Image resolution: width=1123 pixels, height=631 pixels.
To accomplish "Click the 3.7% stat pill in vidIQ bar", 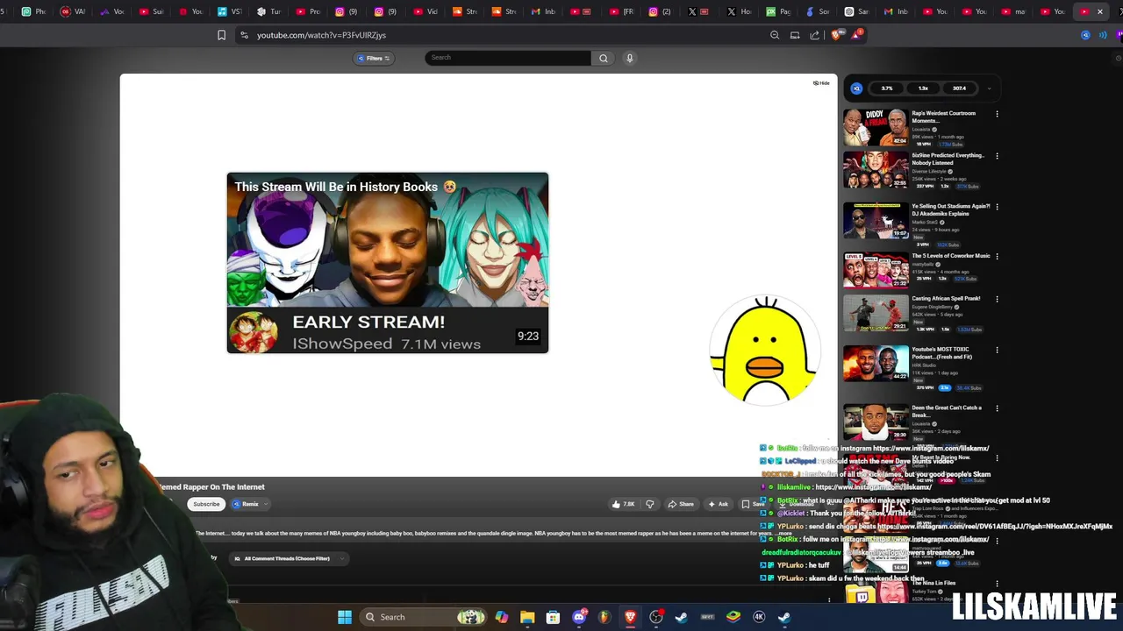I will (x=887, y=89).
